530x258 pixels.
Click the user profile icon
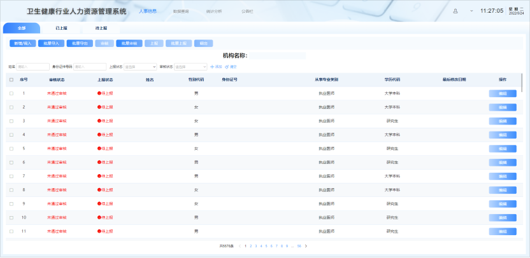point(455,11)
